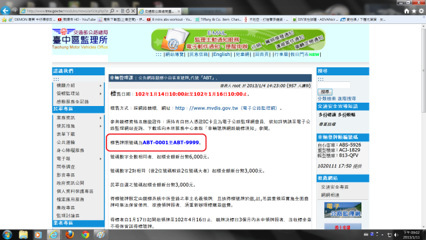Expand the 電子報 submenu

click(79, 159)
